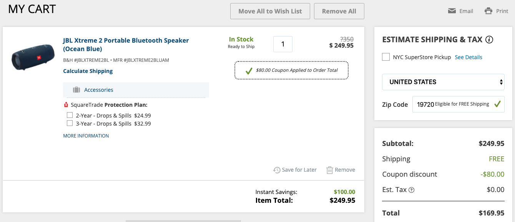
Task: Click the Est. Tax help icon
Action: (x=412, y=190)
